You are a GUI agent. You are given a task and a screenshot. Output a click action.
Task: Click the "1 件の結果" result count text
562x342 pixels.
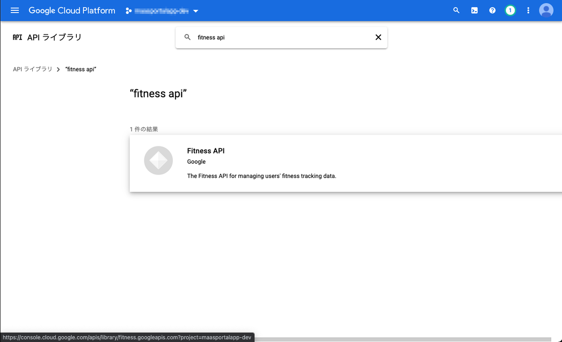click(x=144, y=129)
